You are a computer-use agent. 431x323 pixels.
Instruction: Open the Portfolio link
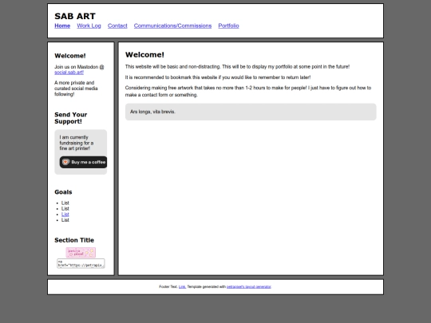coord(228,26)
